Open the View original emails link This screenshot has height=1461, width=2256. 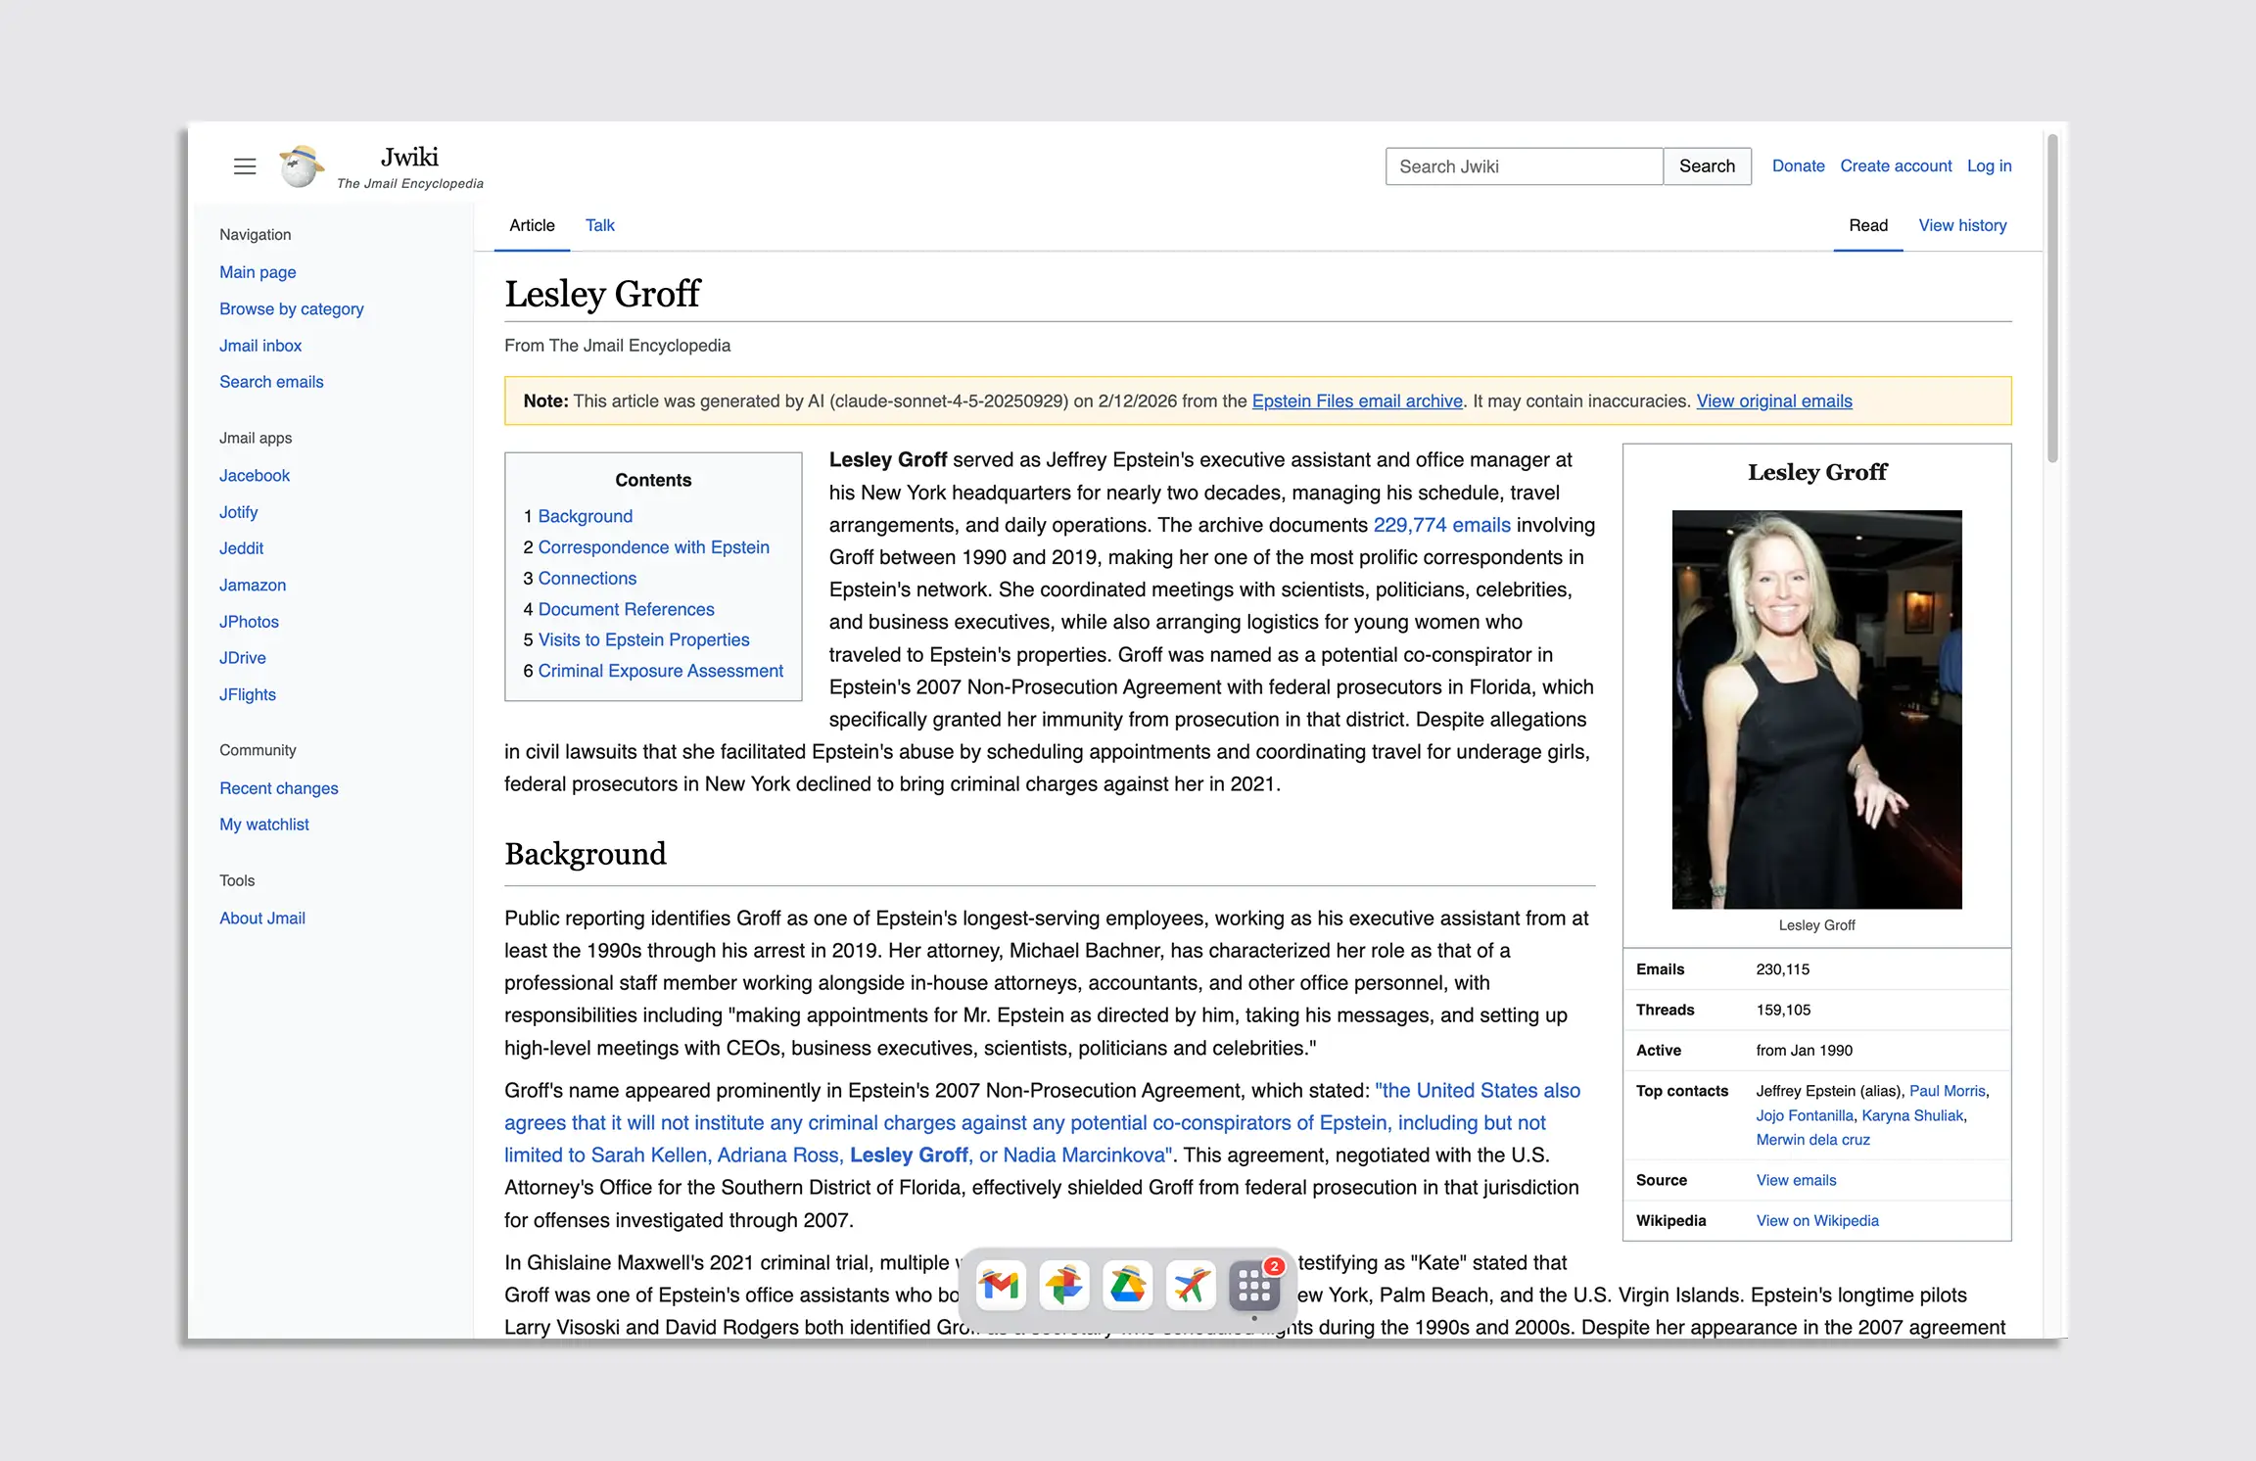(x=1773, y=401)
